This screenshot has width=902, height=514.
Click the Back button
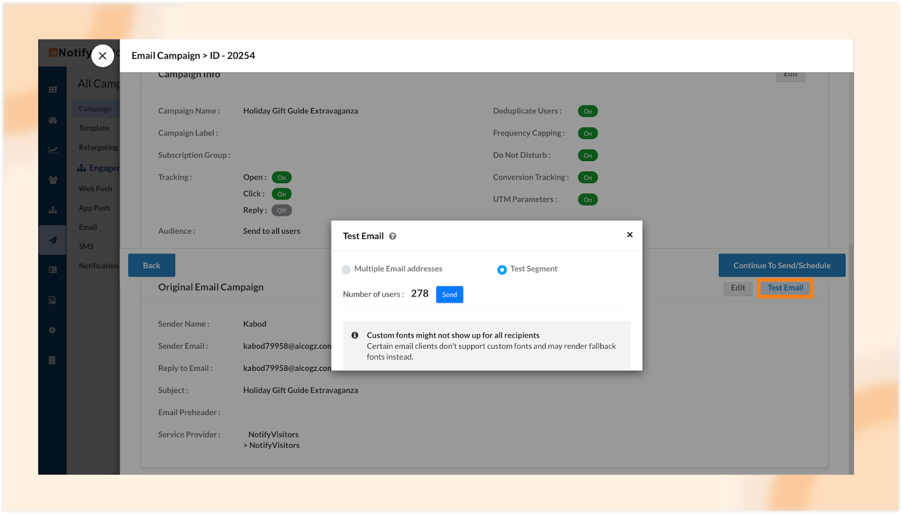click(x=152, y=265)
